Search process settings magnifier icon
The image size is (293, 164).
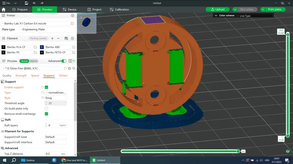tap(74, 69)
